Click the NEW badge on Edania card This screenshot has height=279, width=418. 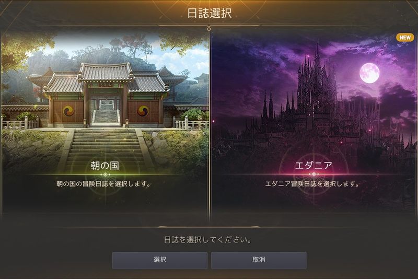(405, 38)
